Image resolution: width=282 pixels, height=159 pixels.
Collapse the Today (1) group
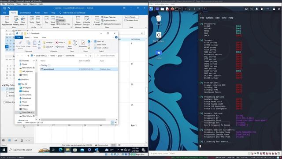(x=40, y=65)
